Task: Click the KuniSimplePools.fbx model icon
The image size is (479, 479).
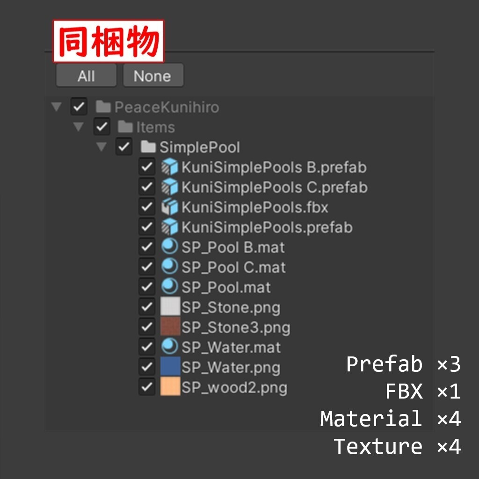Action: [169, 207]
